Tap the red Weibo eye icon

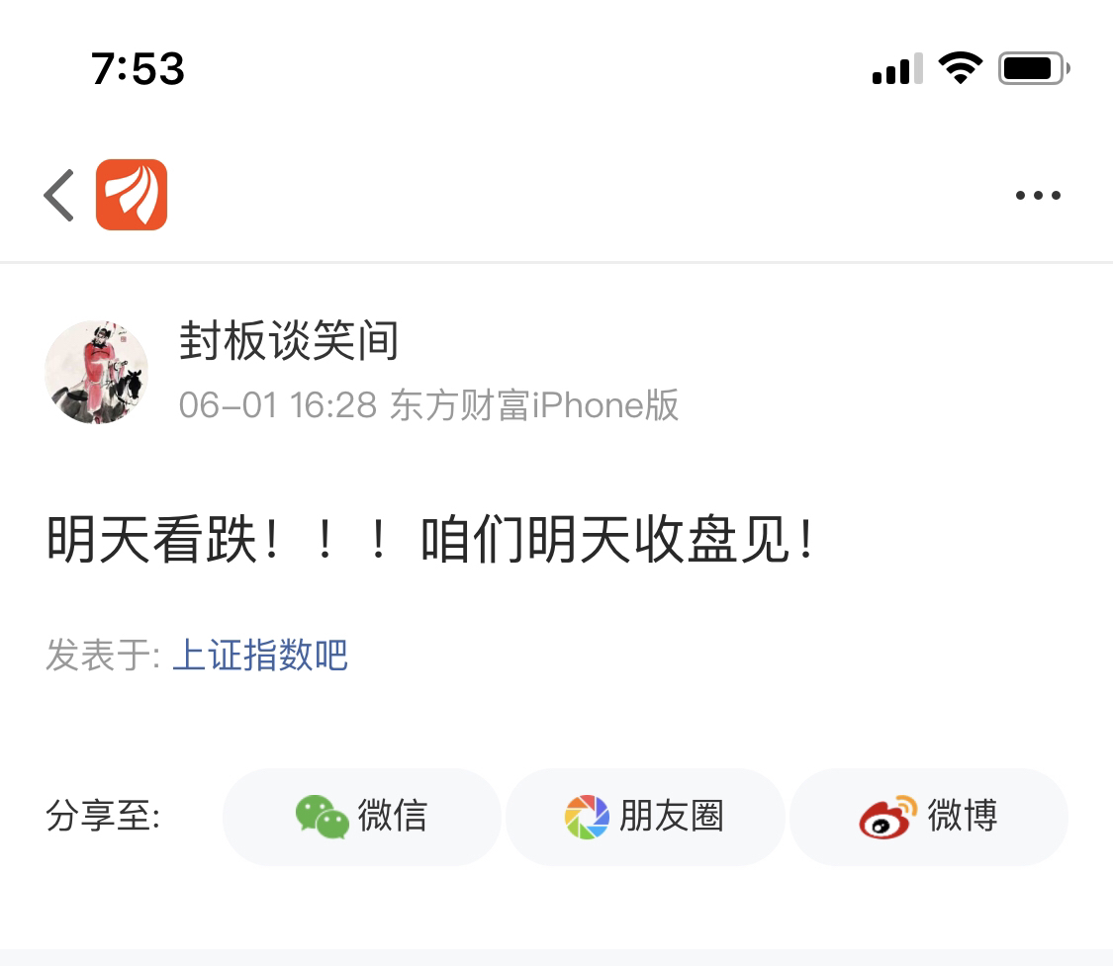[x=887, y=817]
